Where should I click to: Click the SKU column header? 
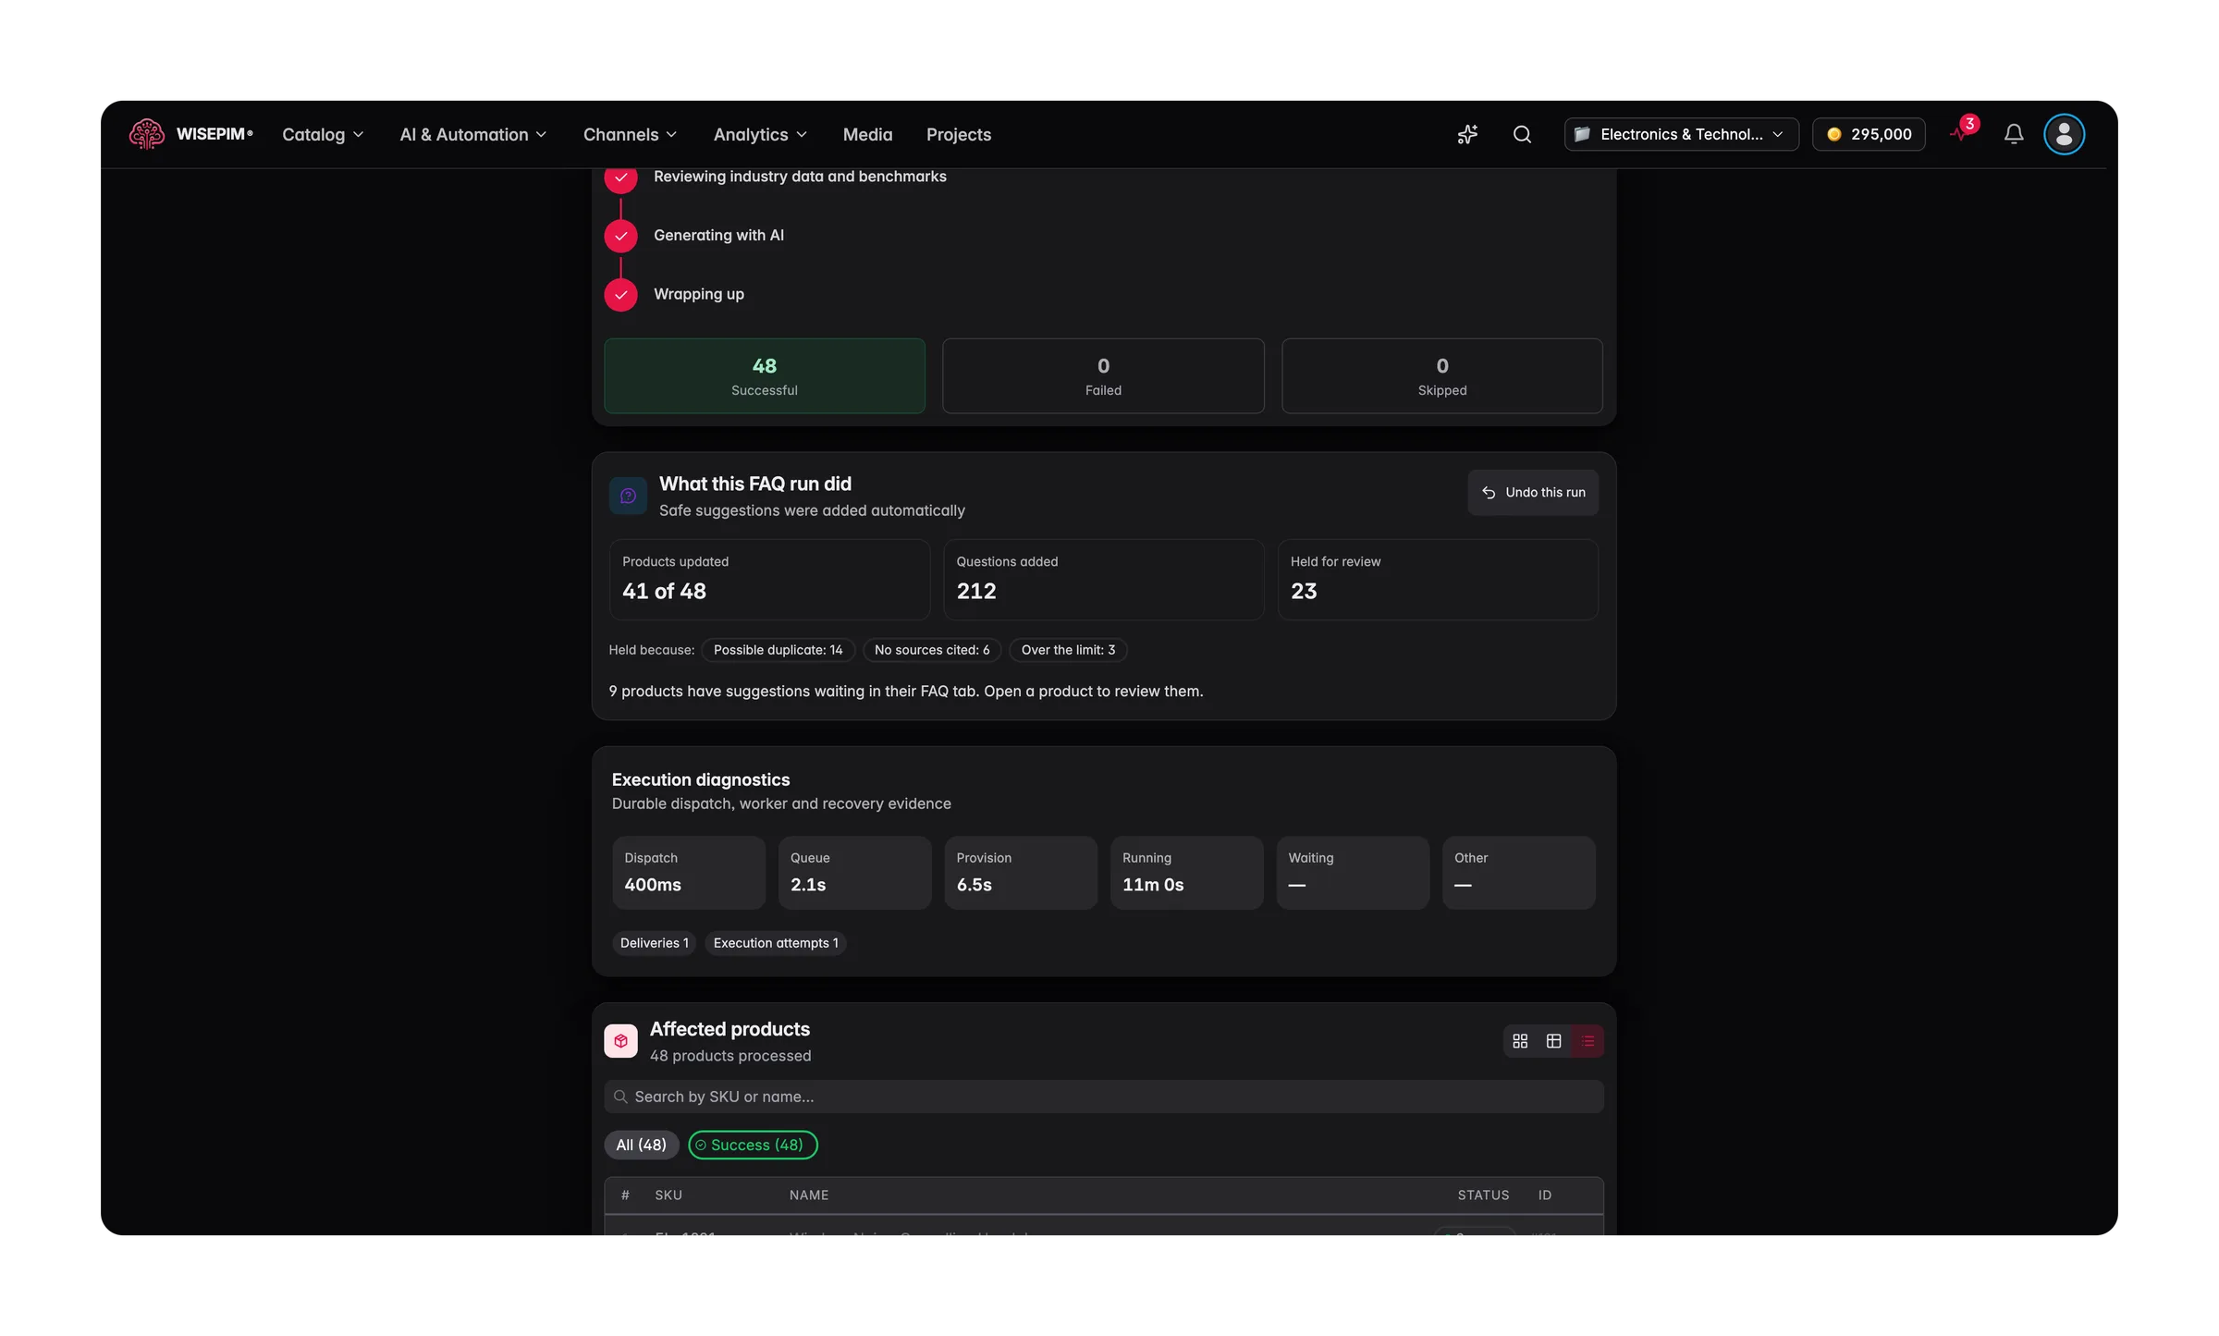tap(668, 1195)
